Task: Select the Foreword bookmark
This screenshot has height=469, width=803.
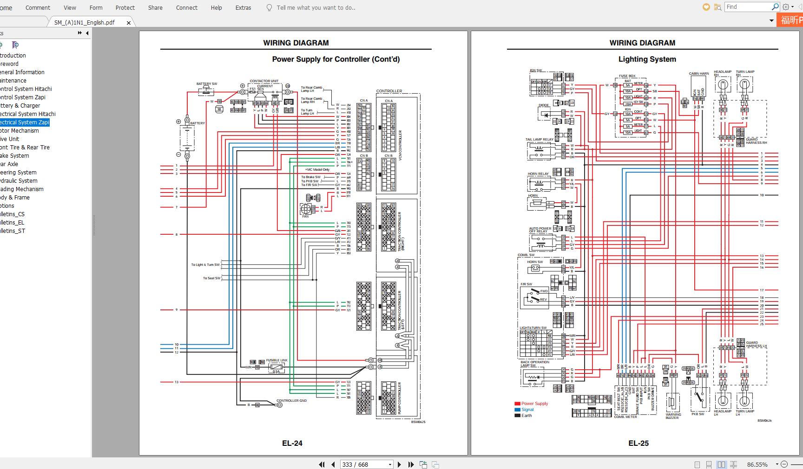Action: click(x=9, y=64)
